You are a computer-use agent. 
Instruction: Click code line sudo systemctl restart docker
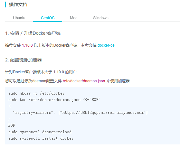[41, 138]
